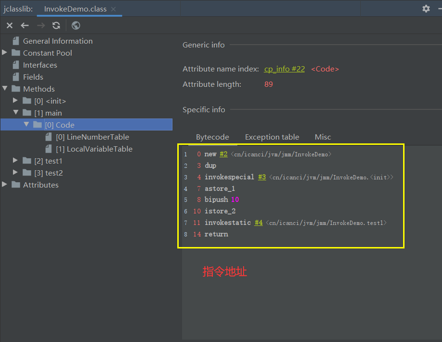The height and width of the screenshot is (342, 442).
Task: Click test1 folder icon
Action: 27,160
